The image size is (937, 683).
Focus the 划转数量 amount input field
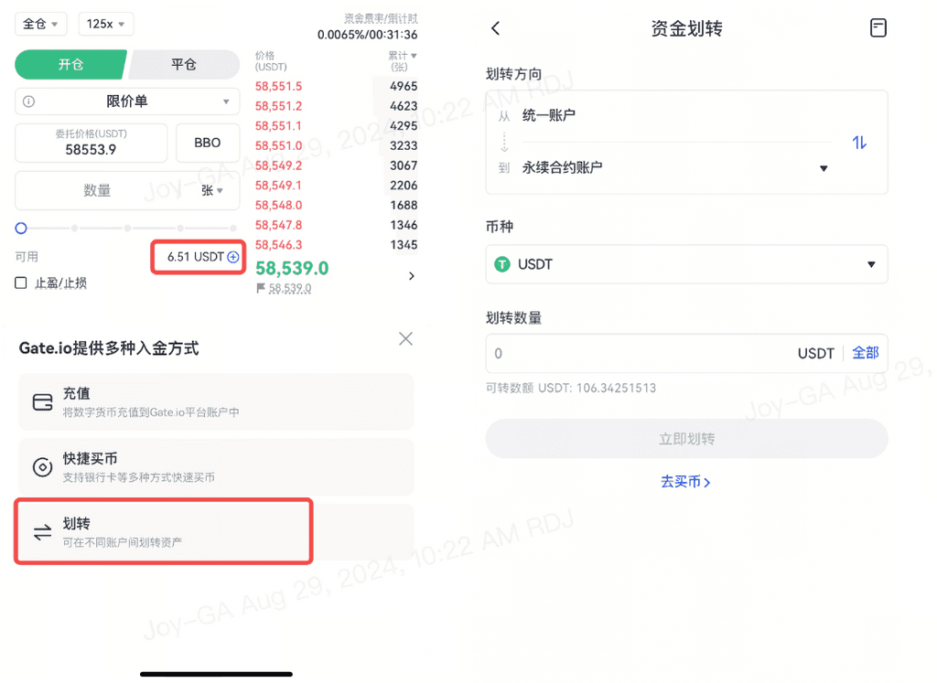(640, 354)
